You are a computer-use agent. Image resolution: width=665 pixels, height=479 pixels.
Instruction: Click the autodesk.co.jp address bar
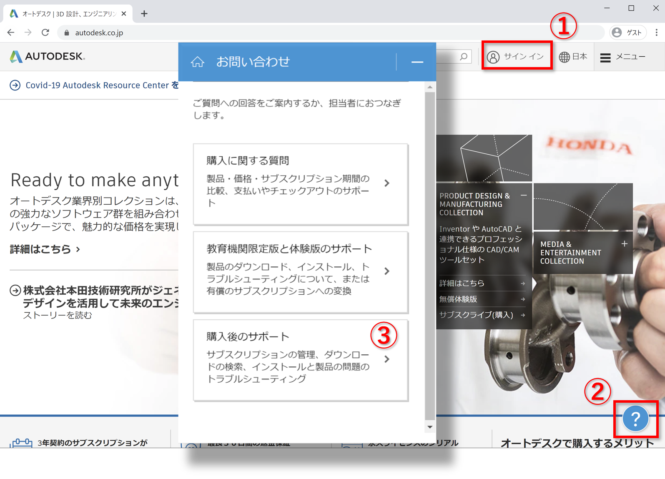(x=330, y=33)
